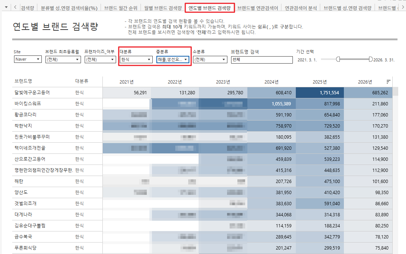Select the 연관검색어 분석 tab
406x254 pixels.
click(x=301, y=8)
